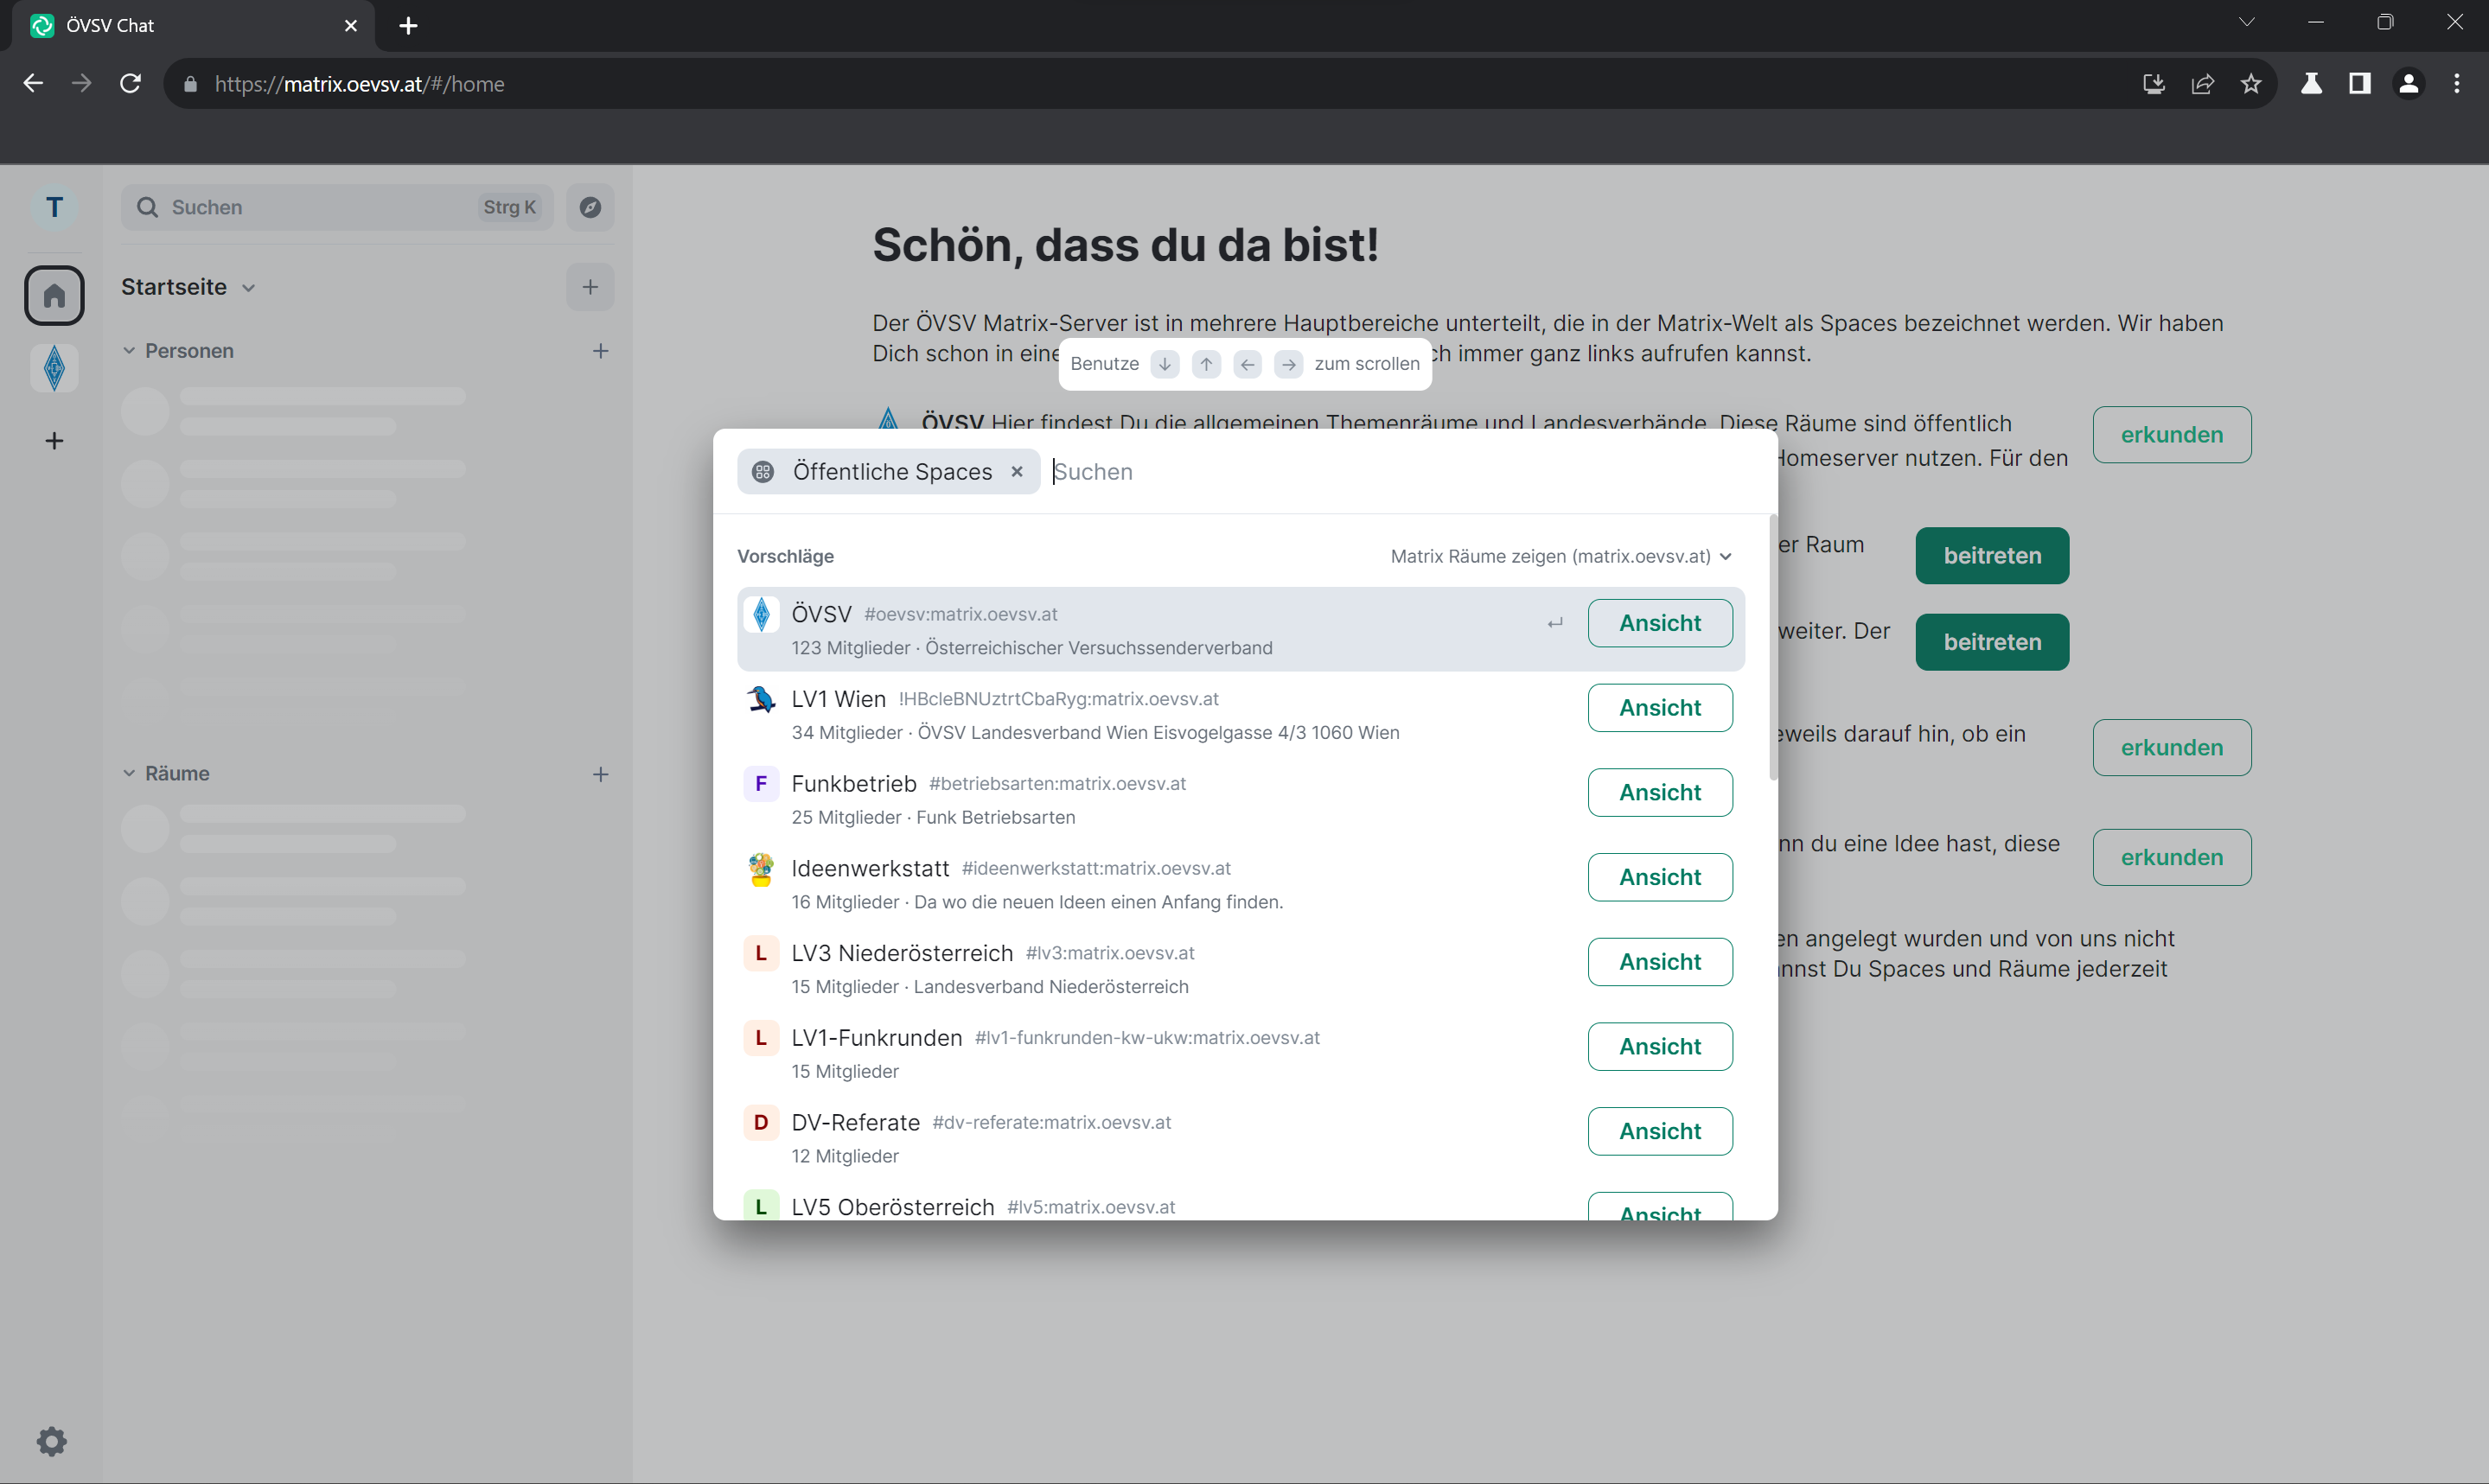Click Ansicht for Ideenwerkstatt
This screenshot has width=2489, height=1484.
click(1660, 877)
